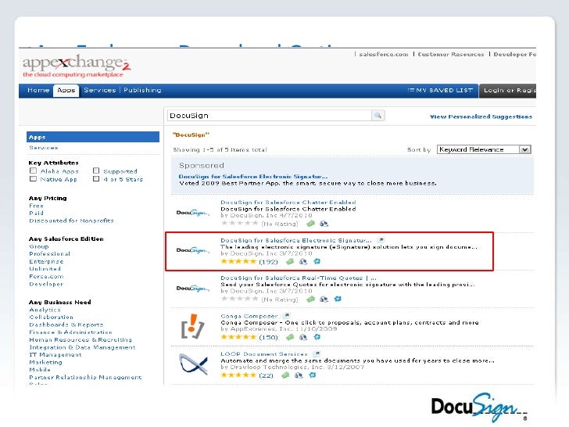Filter by Enterprise edition

(46, 261)
